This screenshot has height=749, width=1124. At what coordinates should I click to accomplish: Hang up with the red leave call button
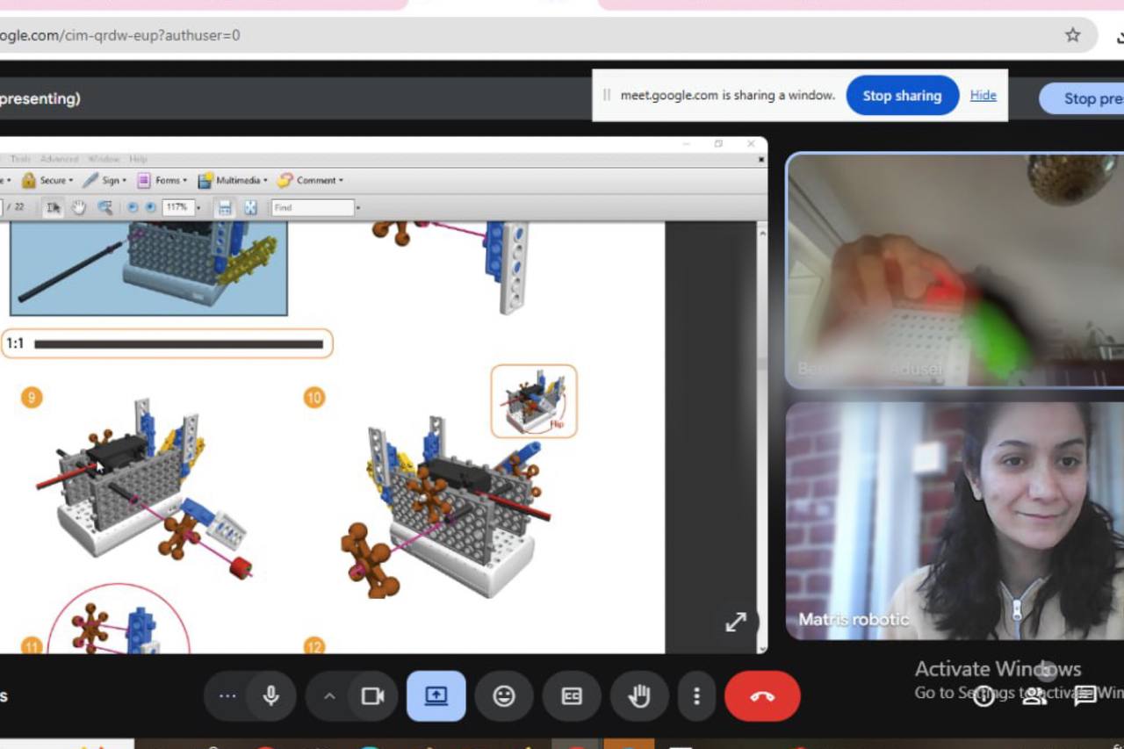pos(762,696)
